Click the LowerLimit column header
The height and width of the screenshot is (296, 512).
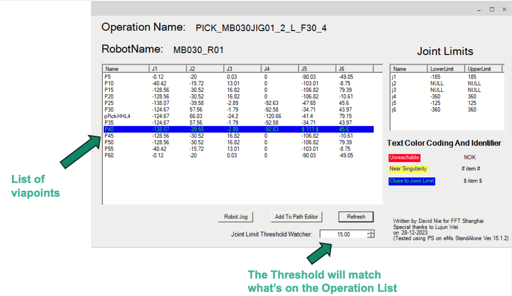446,69
